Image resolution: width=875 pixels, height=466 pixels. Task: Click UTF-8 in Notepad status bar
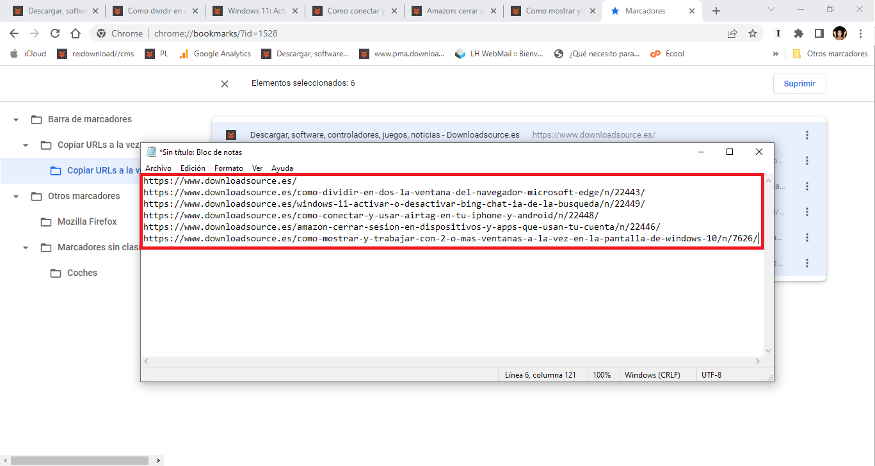(711, 375)
